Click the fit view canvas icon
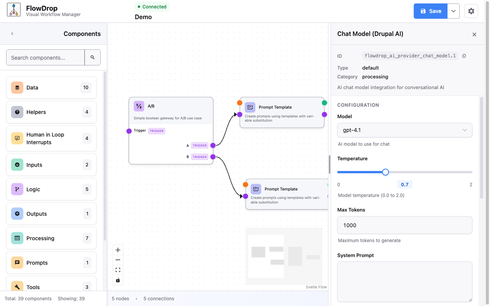This screenshot has width=490, height=306. point(118,270)
